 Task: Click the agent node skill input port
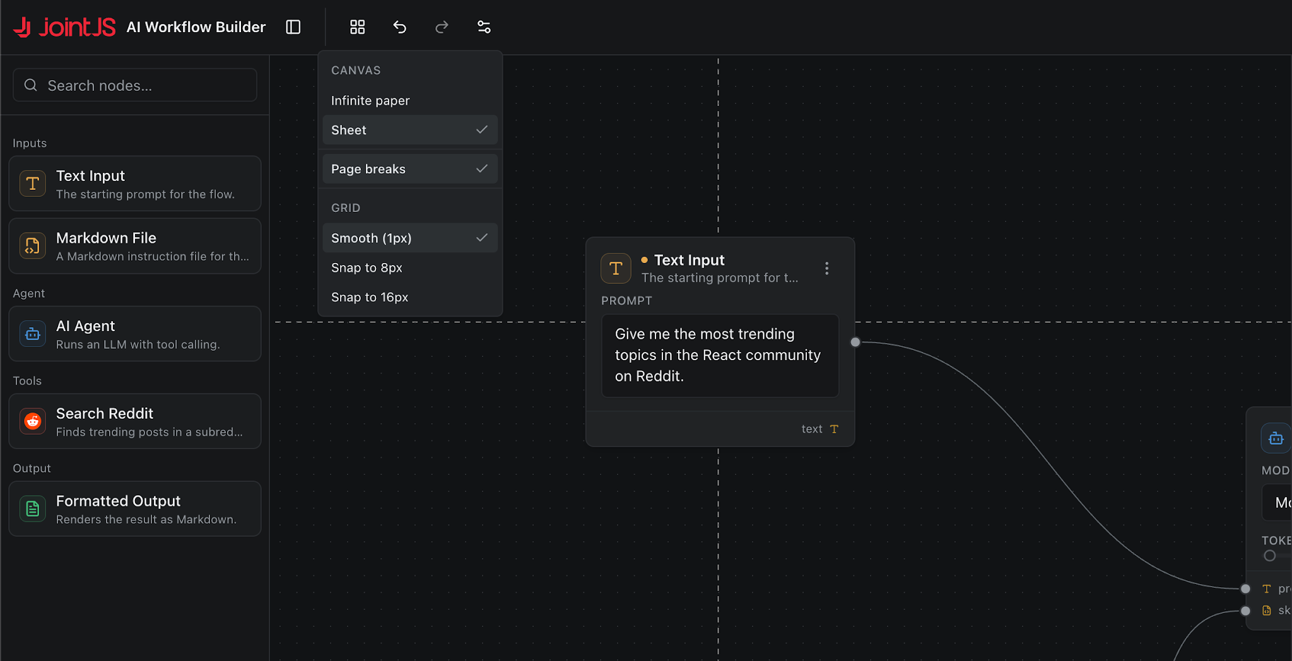point(1245,611)
